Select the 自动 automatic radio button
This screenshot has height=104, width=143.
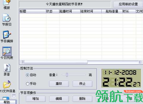pos(27,75)
